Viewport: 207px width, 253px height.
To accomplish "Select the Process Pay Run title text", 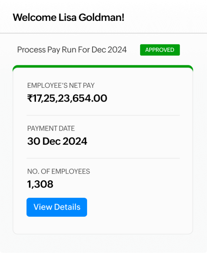I will tap(72, 50).
